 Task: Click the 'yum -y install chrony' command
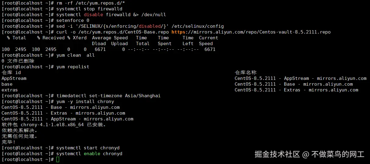[85, 102]
